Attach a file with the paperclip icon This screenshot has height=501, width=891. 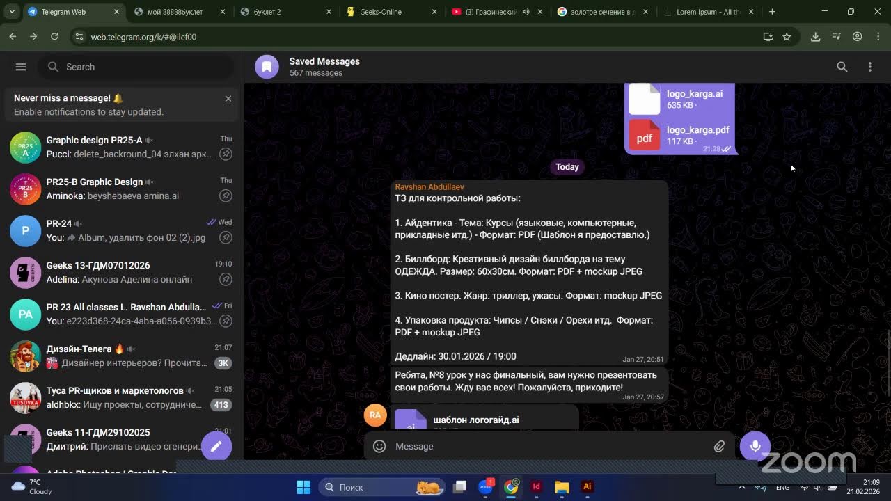click(719, 446)
